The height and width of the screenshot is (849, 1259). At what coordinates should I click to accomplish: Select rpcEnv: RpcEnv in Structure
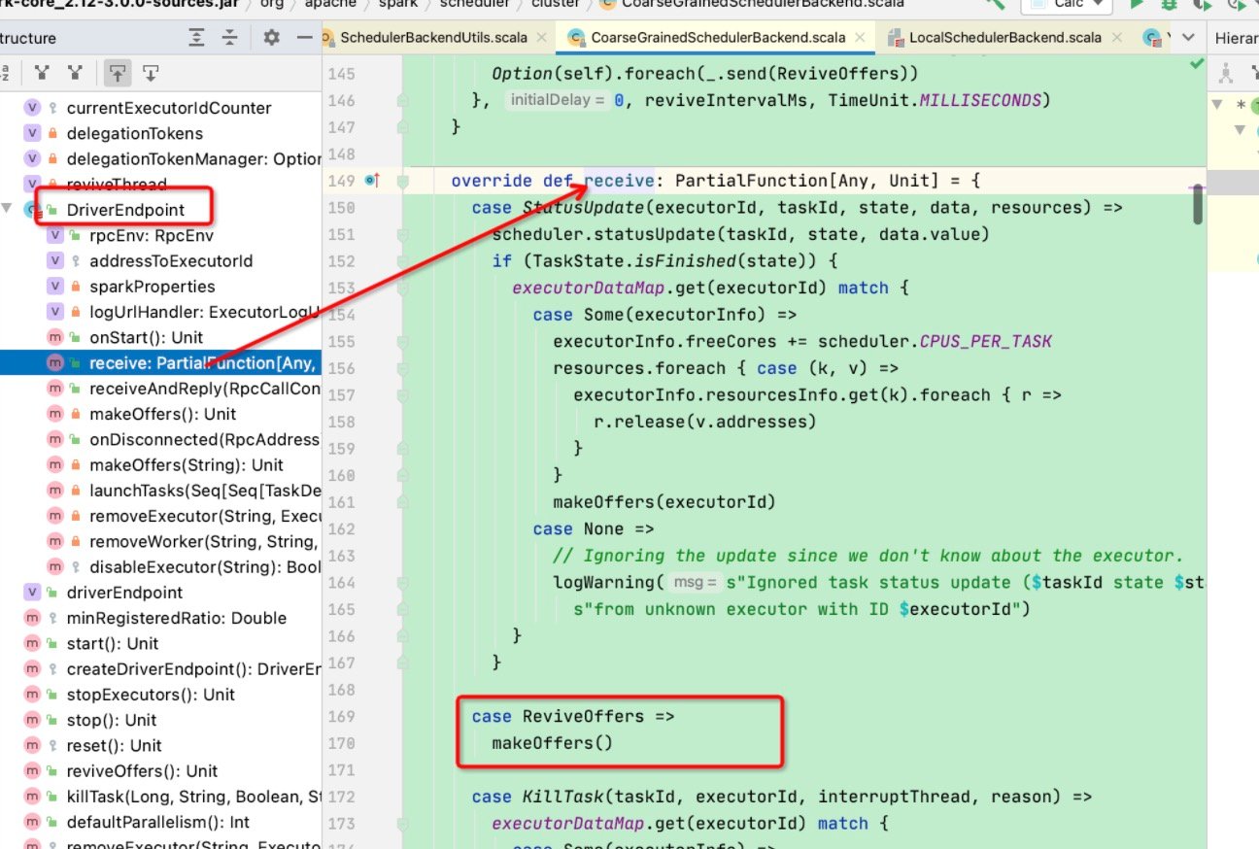[152, 235]
